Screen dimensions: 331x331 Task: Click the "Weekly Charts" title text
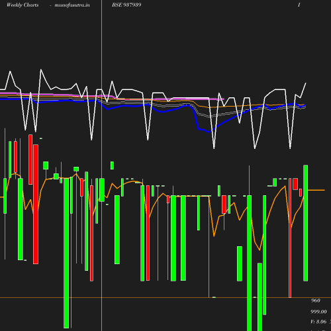pyautogui.click(x=23, y=5)
